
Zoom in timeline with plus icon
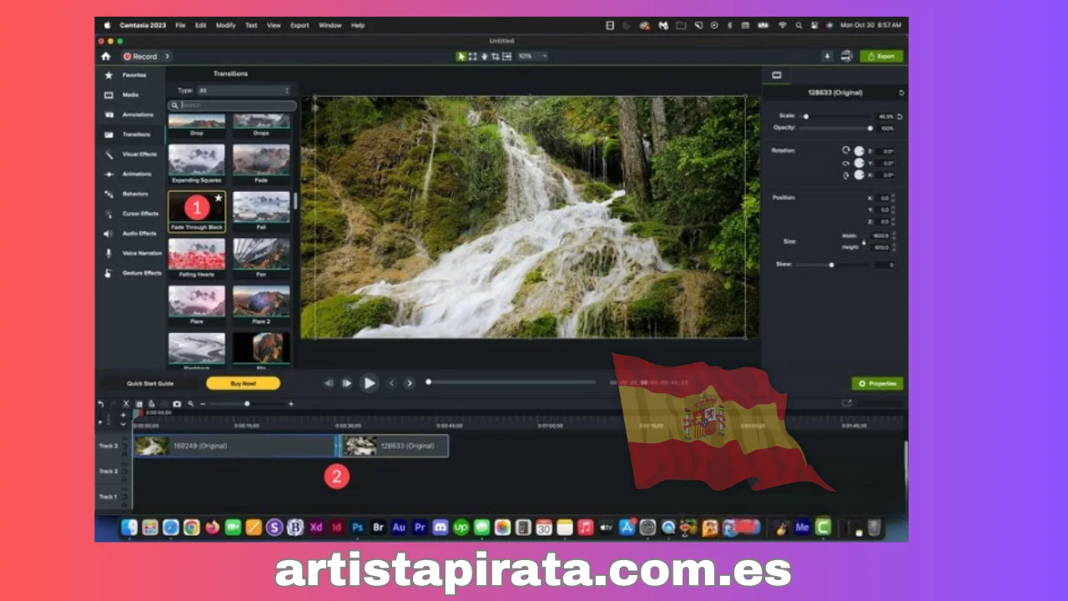291,404
